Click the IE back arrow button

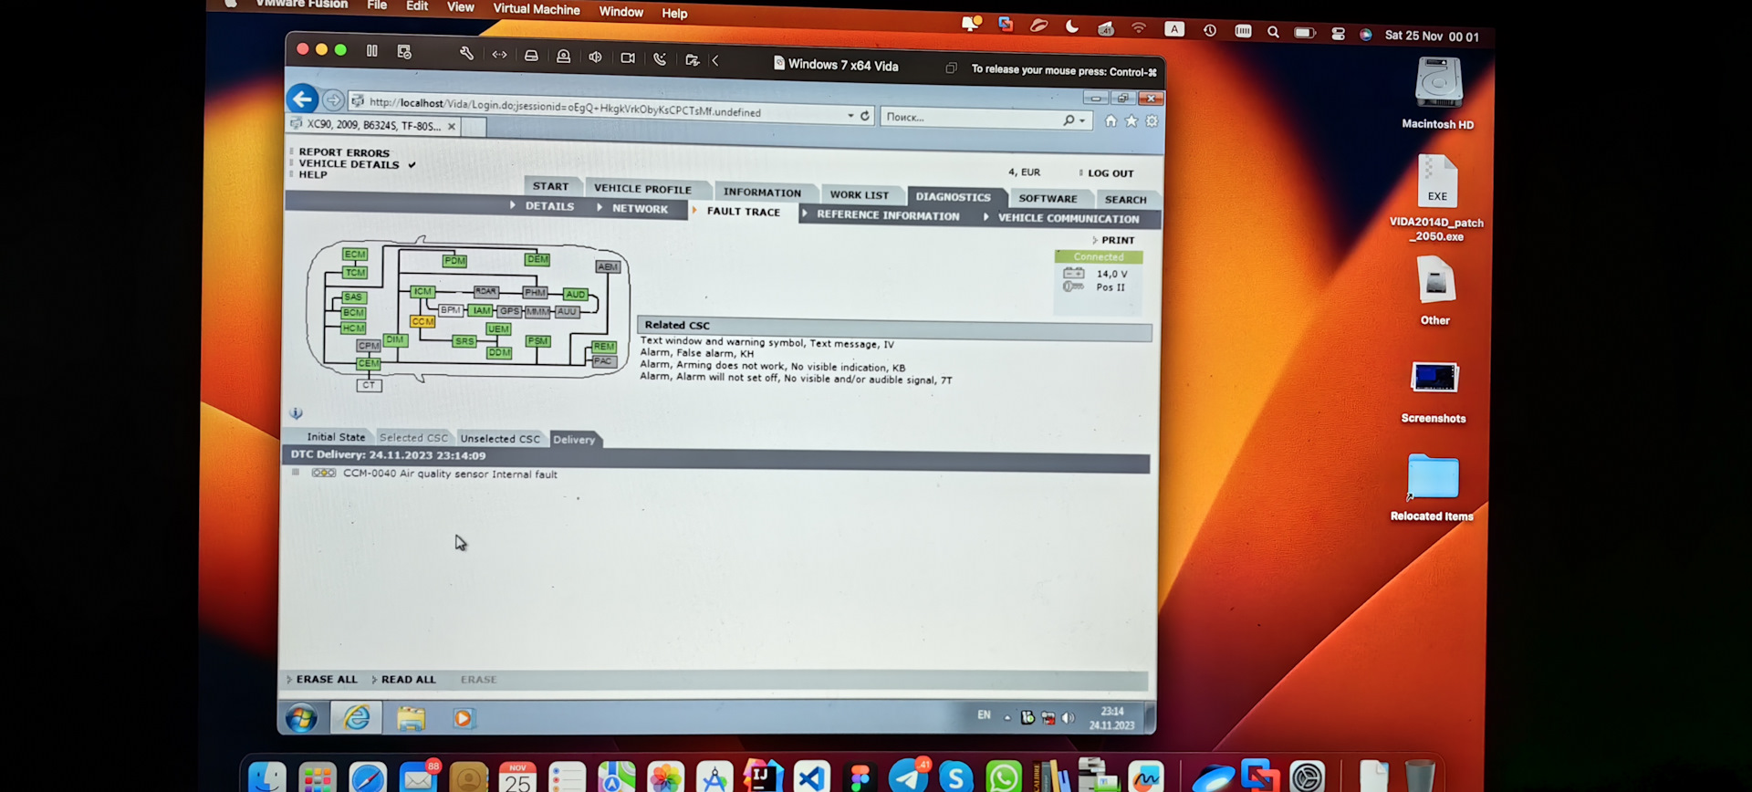click(x=303, y=99)
